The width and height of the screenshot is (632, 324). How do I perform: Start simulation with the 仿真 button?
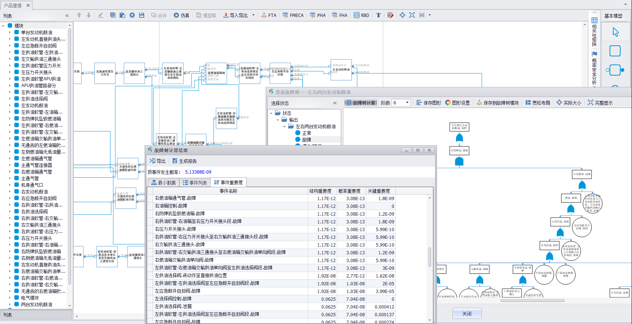pyautogui.click(x=181, y=15)
